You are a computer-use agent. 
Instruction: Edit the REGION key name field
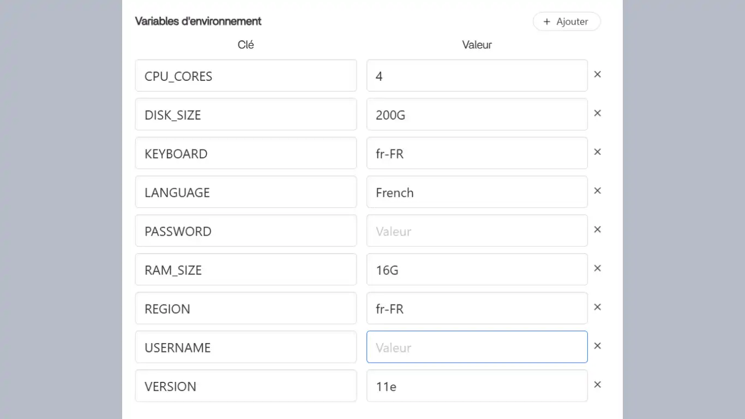click(x=245, y=308)
